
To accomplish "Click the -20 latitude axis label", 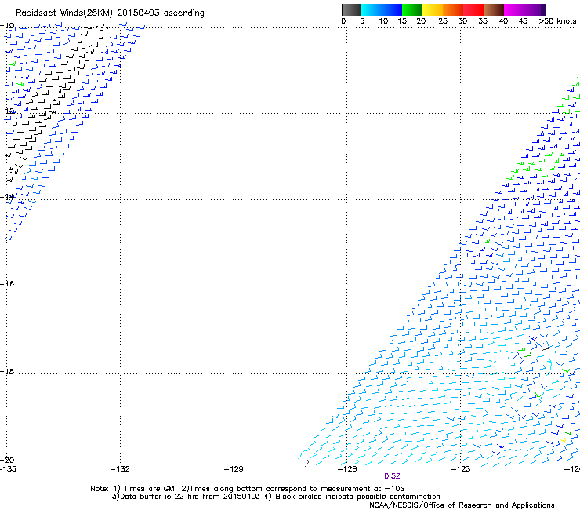I will click(x=7, y=461).
